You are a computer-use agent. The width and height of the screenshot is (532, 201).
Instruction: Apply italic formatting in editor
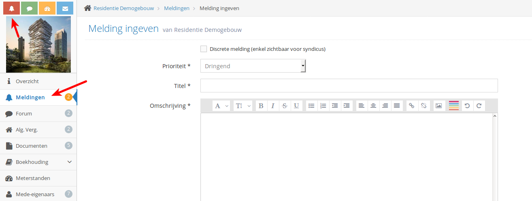(x=272, y=106)
